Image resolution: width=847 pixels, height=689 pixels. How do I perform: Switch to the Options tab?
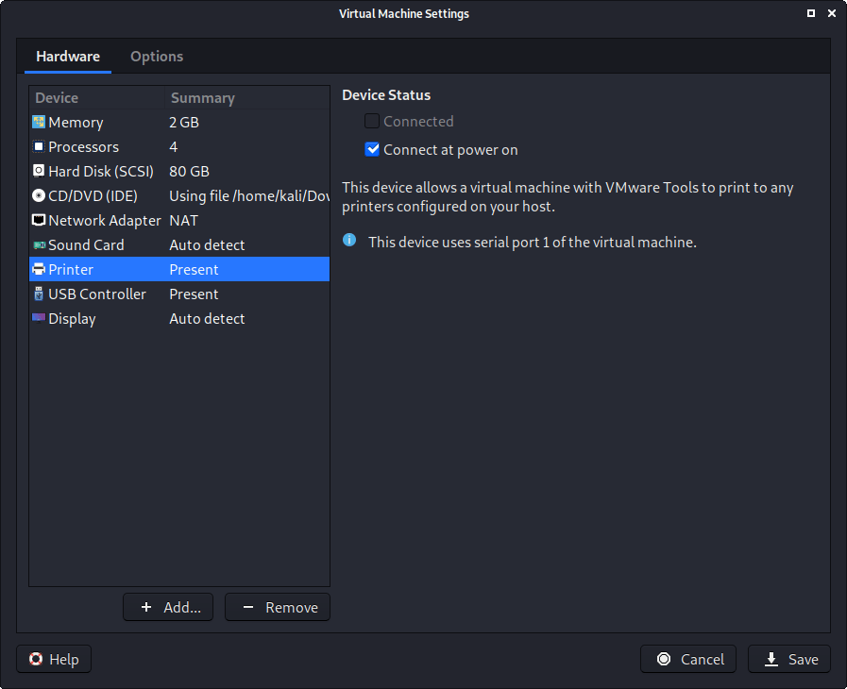pos(157,56)
